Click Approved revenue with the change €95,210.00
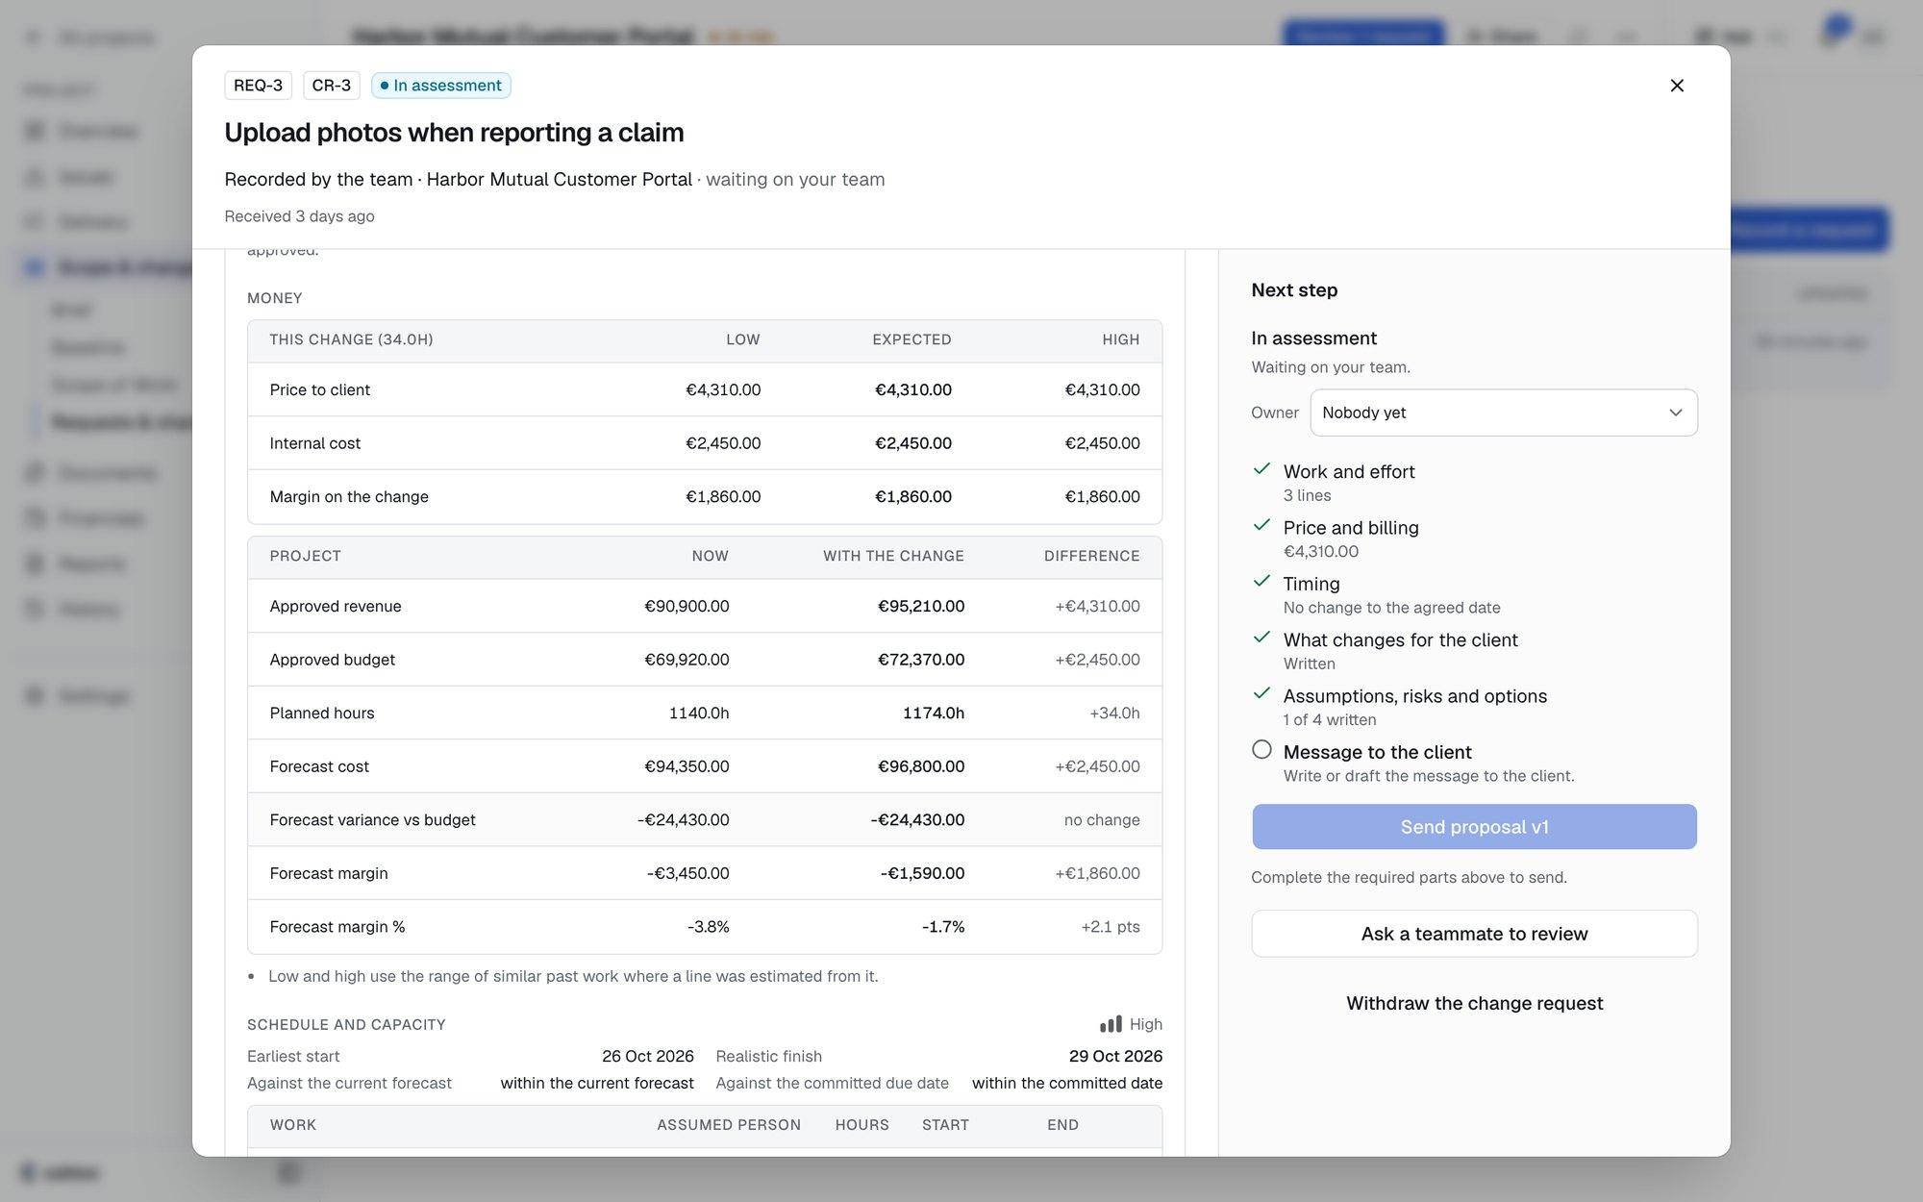1923x1202 pixels. pyautogui.click(x=920, y=607)
